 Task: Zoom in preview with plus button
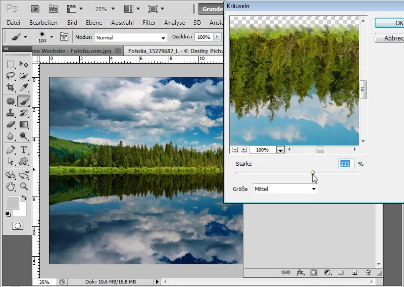[243, 150]
